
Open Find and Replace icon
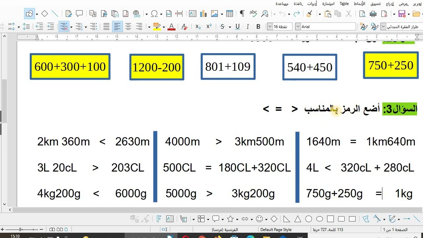(x=265, y=14)
